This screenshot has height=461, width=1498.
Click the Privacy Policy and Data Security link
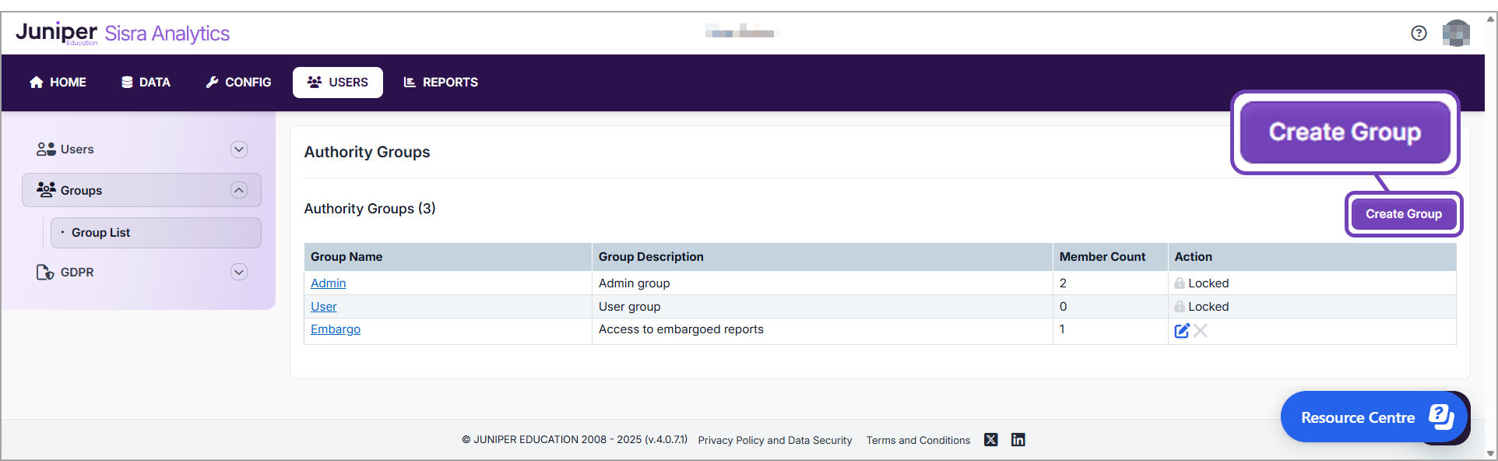(775, 441)
